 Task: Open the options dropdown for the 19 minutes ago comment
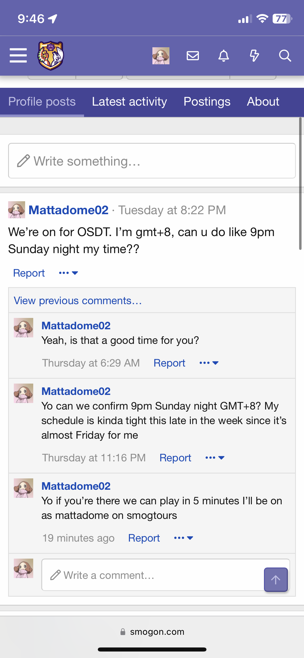[183, 538]
